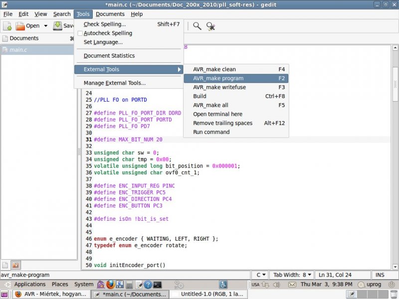Open the Search menu

[x=62, y=14]
